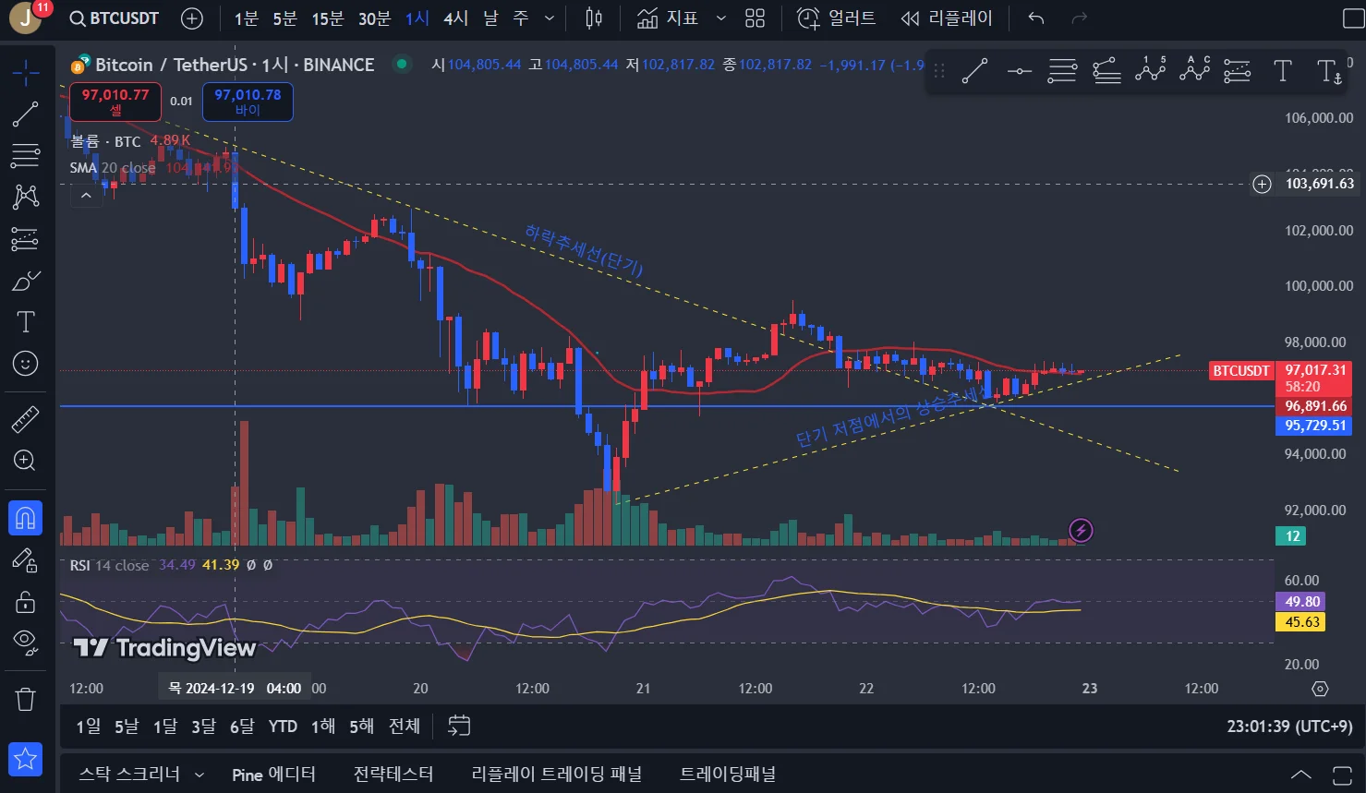Redo the chart action
Viewport: 1366px width, 793px height.
coord(1079,18)
